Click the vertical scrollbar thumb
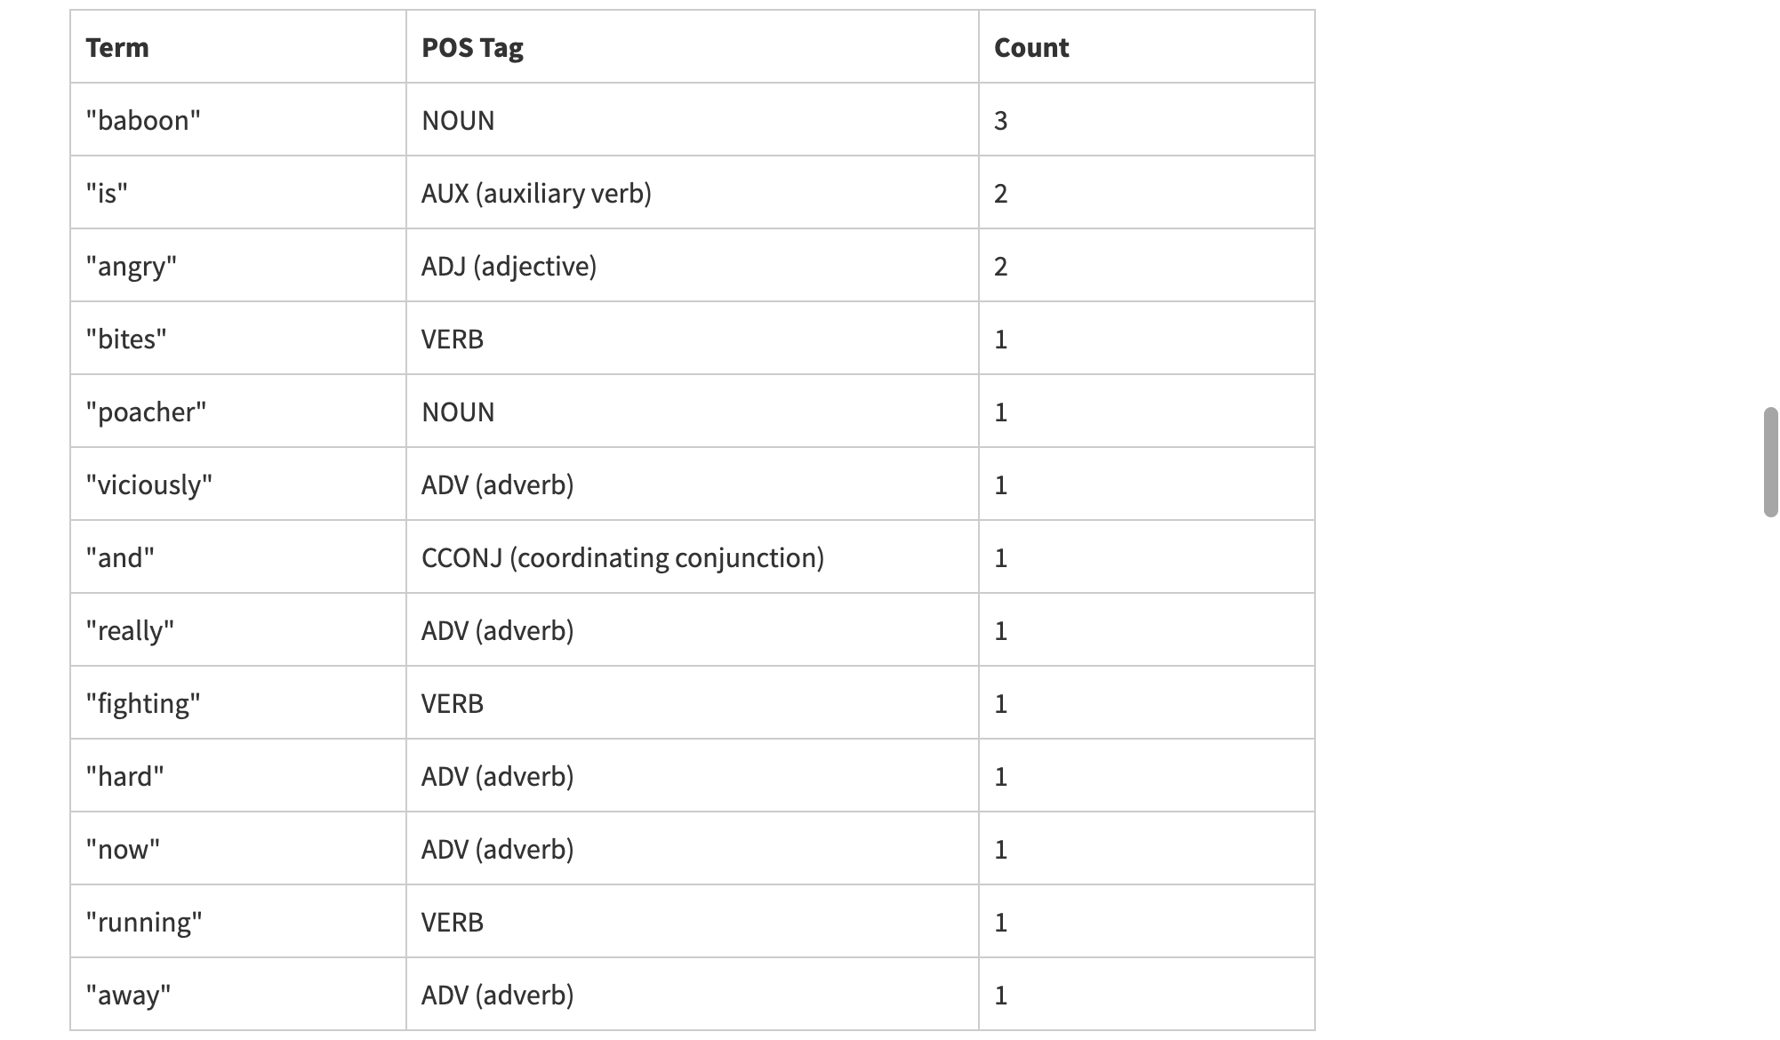 (1770, 462)
